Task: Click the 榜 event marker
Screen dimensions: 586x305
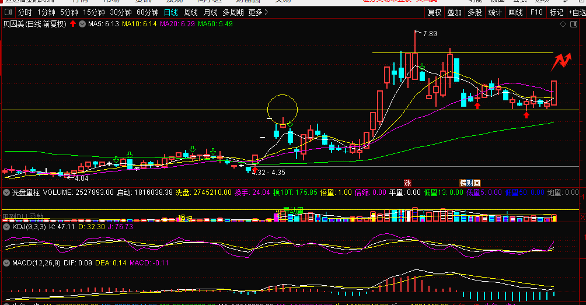Action: [463, 183]
